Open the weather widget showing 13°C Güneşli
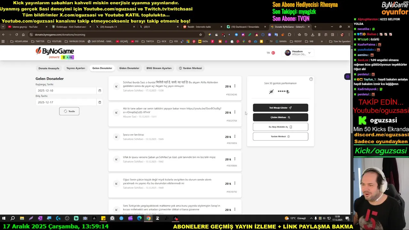This screenshot has height=230, width=409. click(x=295, y=218)
